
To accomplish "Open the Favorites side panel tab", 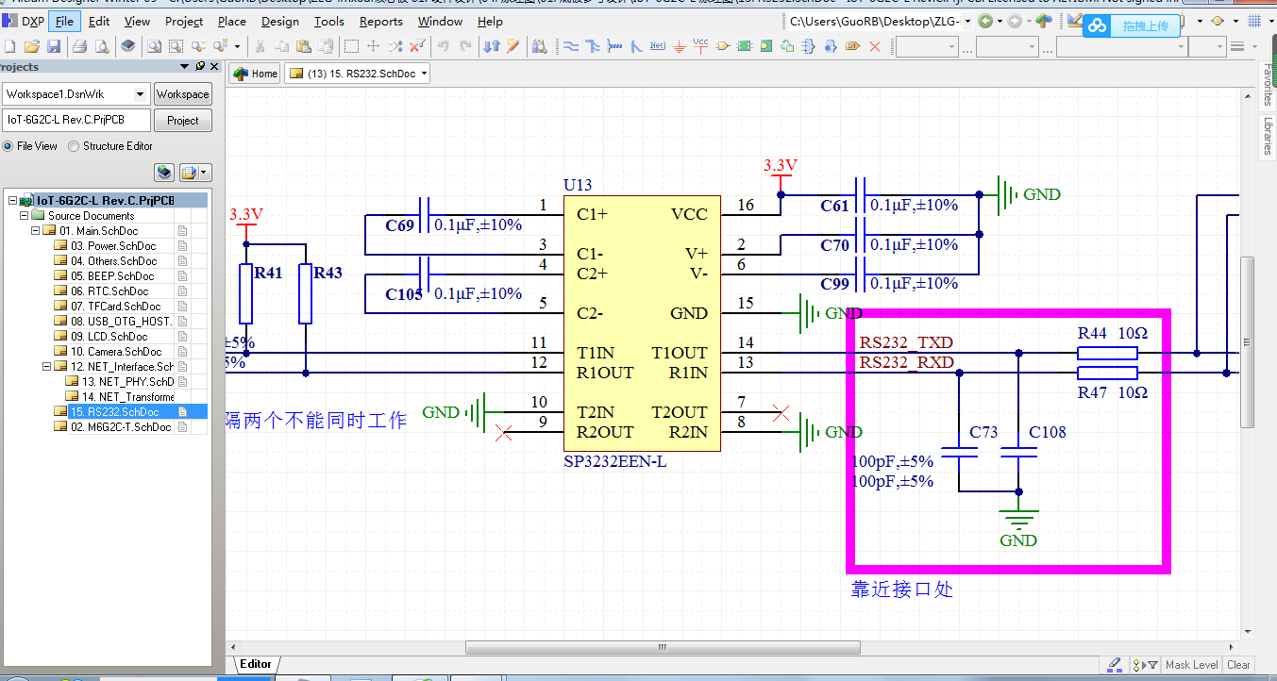I will click(x=1268, y=85).
